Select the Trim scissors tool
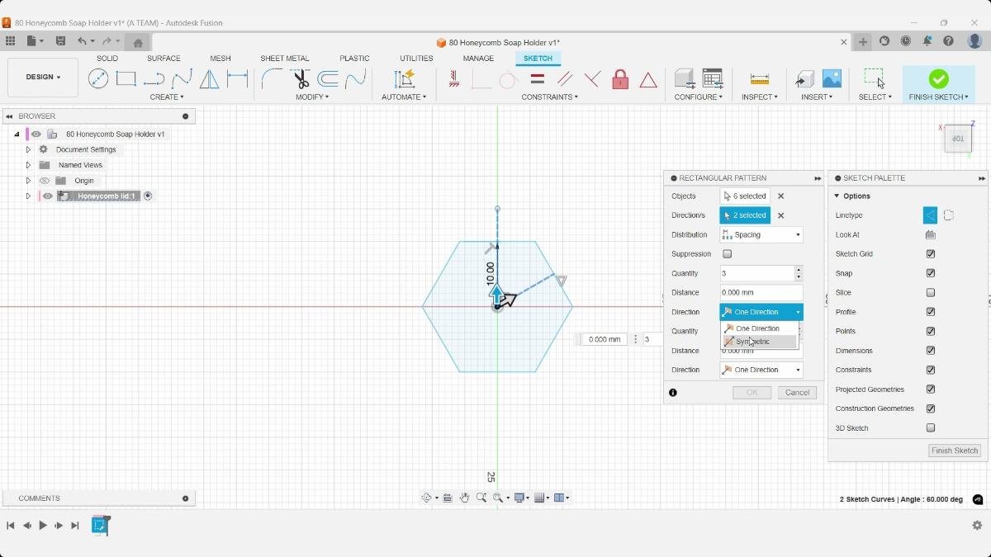The image size is (991, 557). point(301,78)
